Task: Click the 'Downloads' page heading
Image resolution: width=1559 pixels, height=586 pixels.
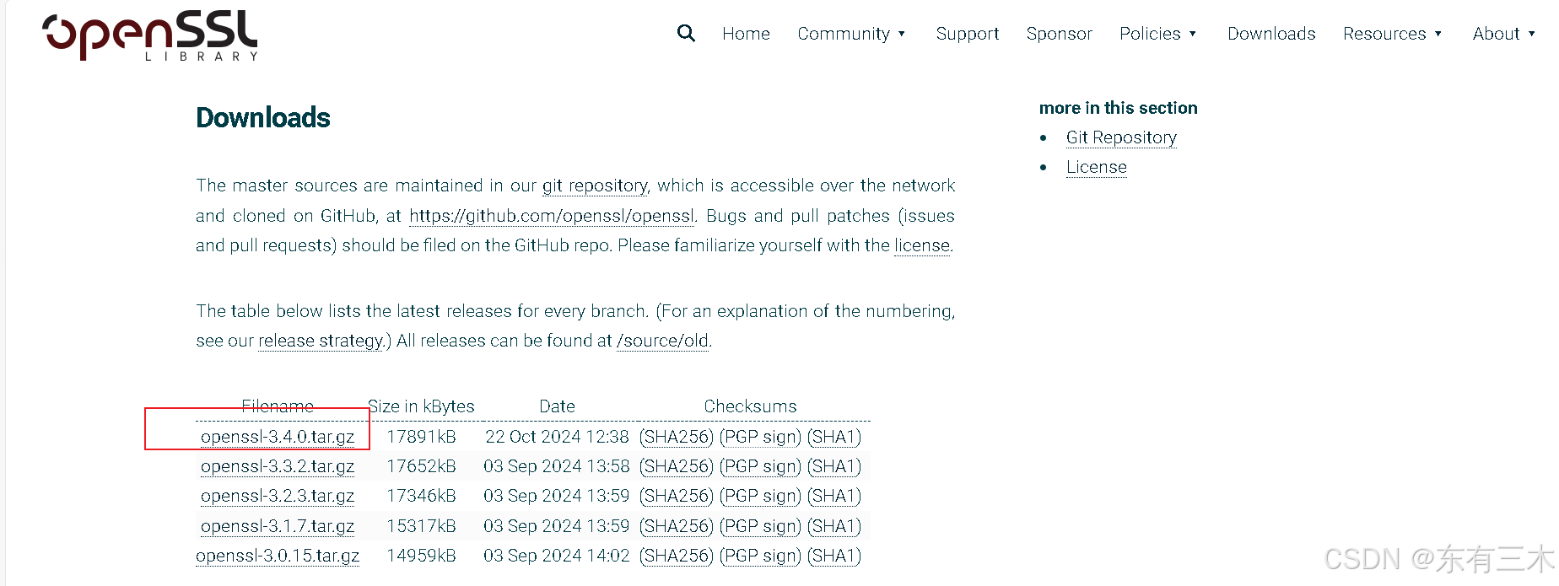Action: tap(263, 118)
